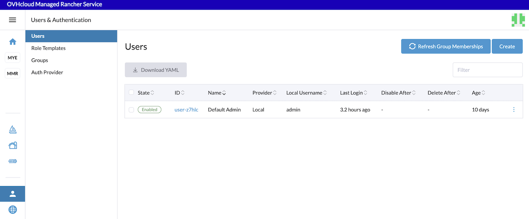Screen dimensions: 529x219
Task: Open Role Templates section
Action: coord(48,48)
